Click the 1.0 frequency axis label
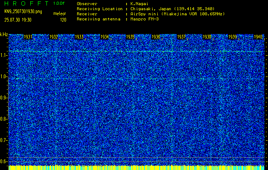The image size is (268, 170). (3, 77)
